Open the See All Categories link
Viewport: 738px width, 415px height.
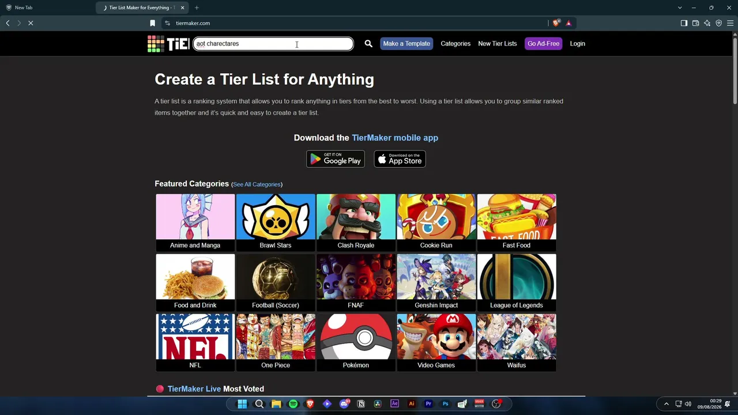point(257,184)
